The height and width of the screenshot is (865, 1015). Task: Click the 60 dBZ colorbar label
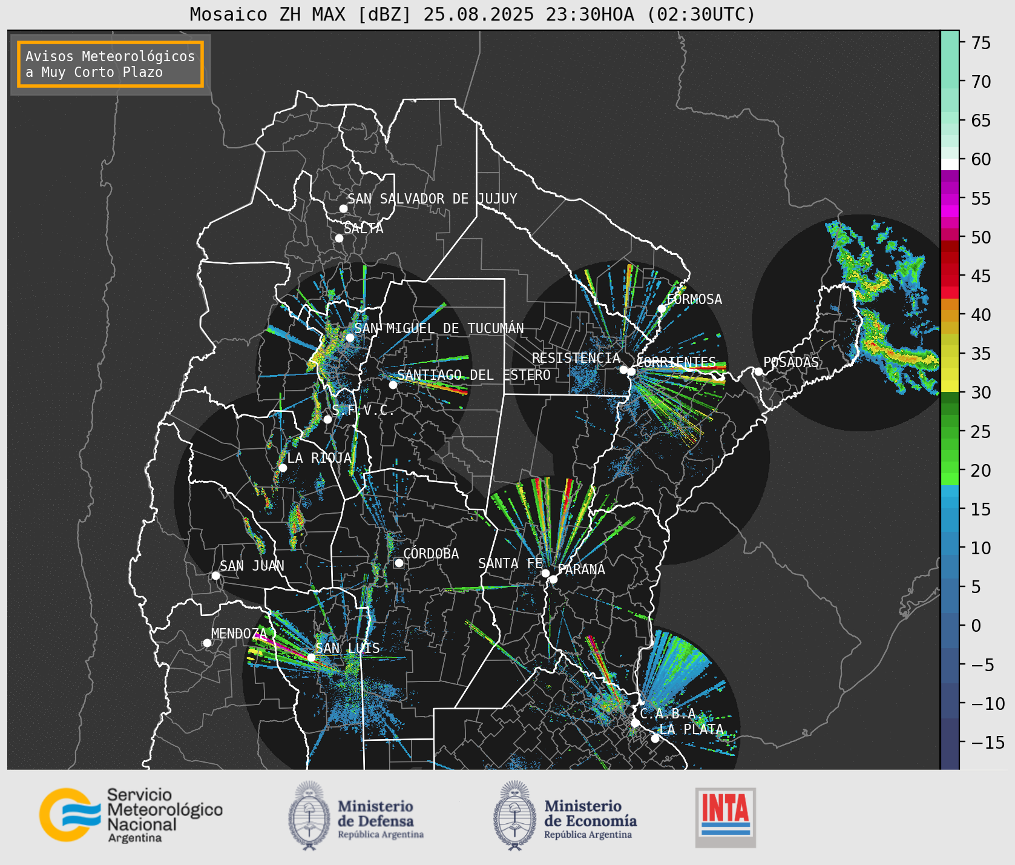point(981,159)
